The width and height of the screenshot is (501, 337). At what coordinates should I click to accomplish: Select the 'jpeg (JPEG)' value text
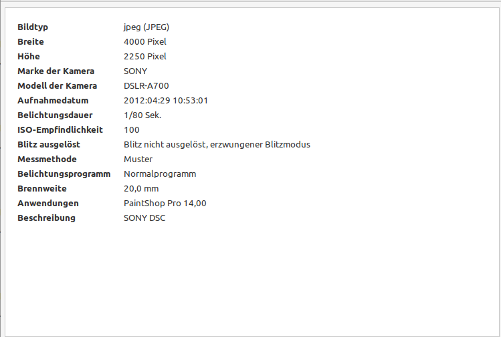(x=146, y=27)
